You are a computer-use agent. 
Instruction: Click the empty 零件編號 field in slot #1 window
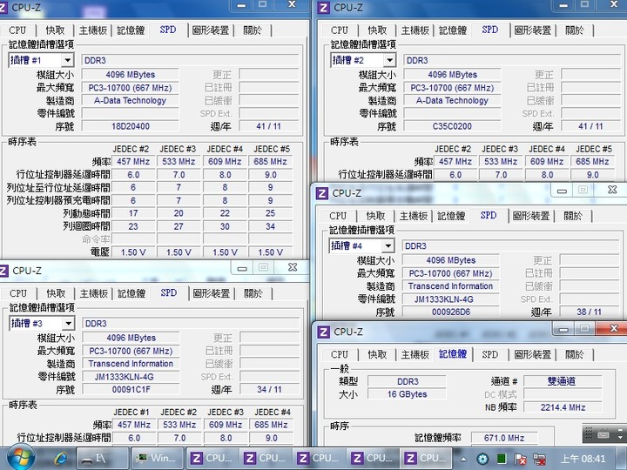(x=131, y=113)
